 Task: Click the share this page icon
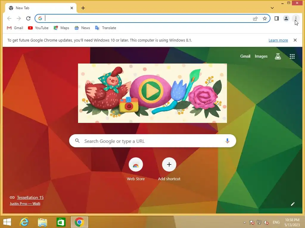(x=255, y=18)
